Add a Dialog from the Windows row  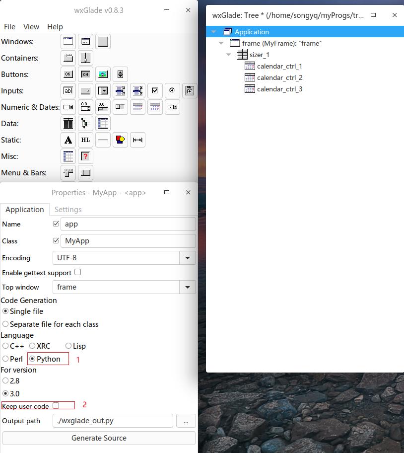[85, 42]
